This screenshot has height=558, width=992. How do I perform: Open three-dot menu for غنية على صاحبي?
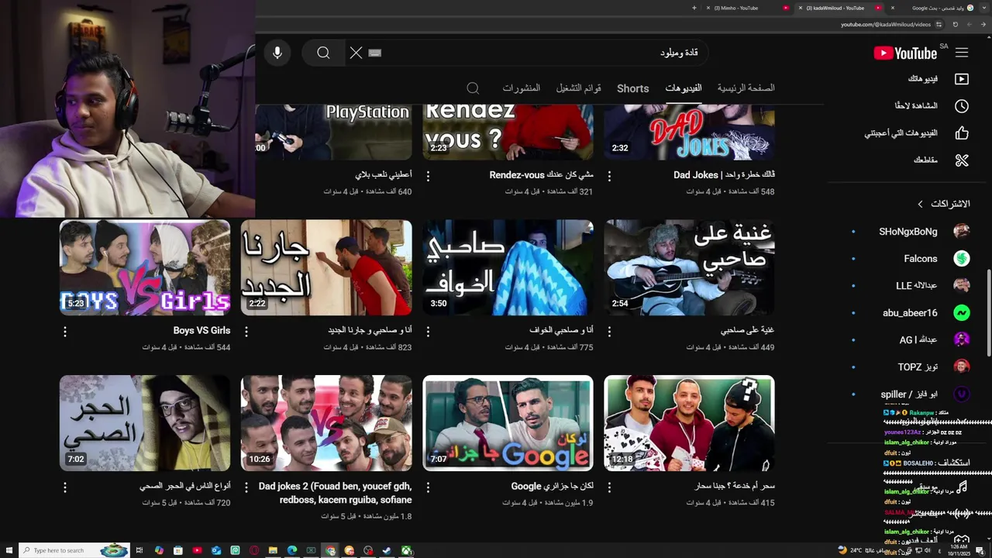coord(609,332)
